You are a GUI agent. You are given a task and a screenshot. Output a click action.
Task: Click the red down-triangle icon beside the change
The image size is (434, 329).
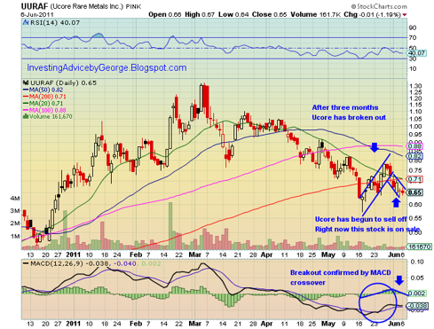pyautogui.click(x=405, y=15)
